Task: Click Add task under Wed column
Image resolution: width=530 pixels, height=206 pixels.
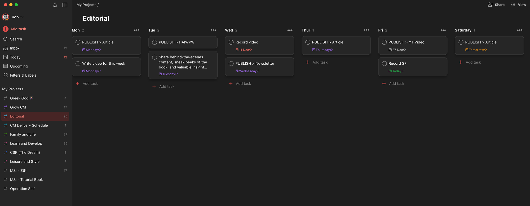Action: pyautogui.click(x=240, y=84)
